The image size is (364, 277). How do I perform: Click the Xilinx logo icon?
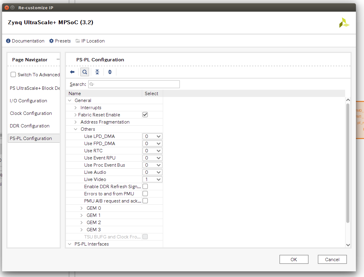(x=344, y=22)
